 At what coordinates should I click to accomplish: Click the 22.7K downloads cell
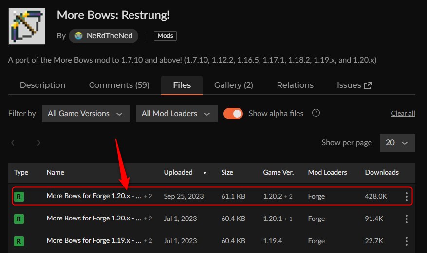pos(374,241)
